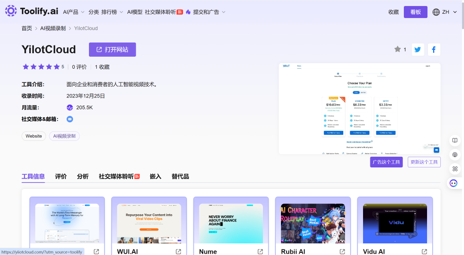Viewport: 464px width, 255px height.
Task: Switch to the 替代品 tab
Action: click(180, 176)
